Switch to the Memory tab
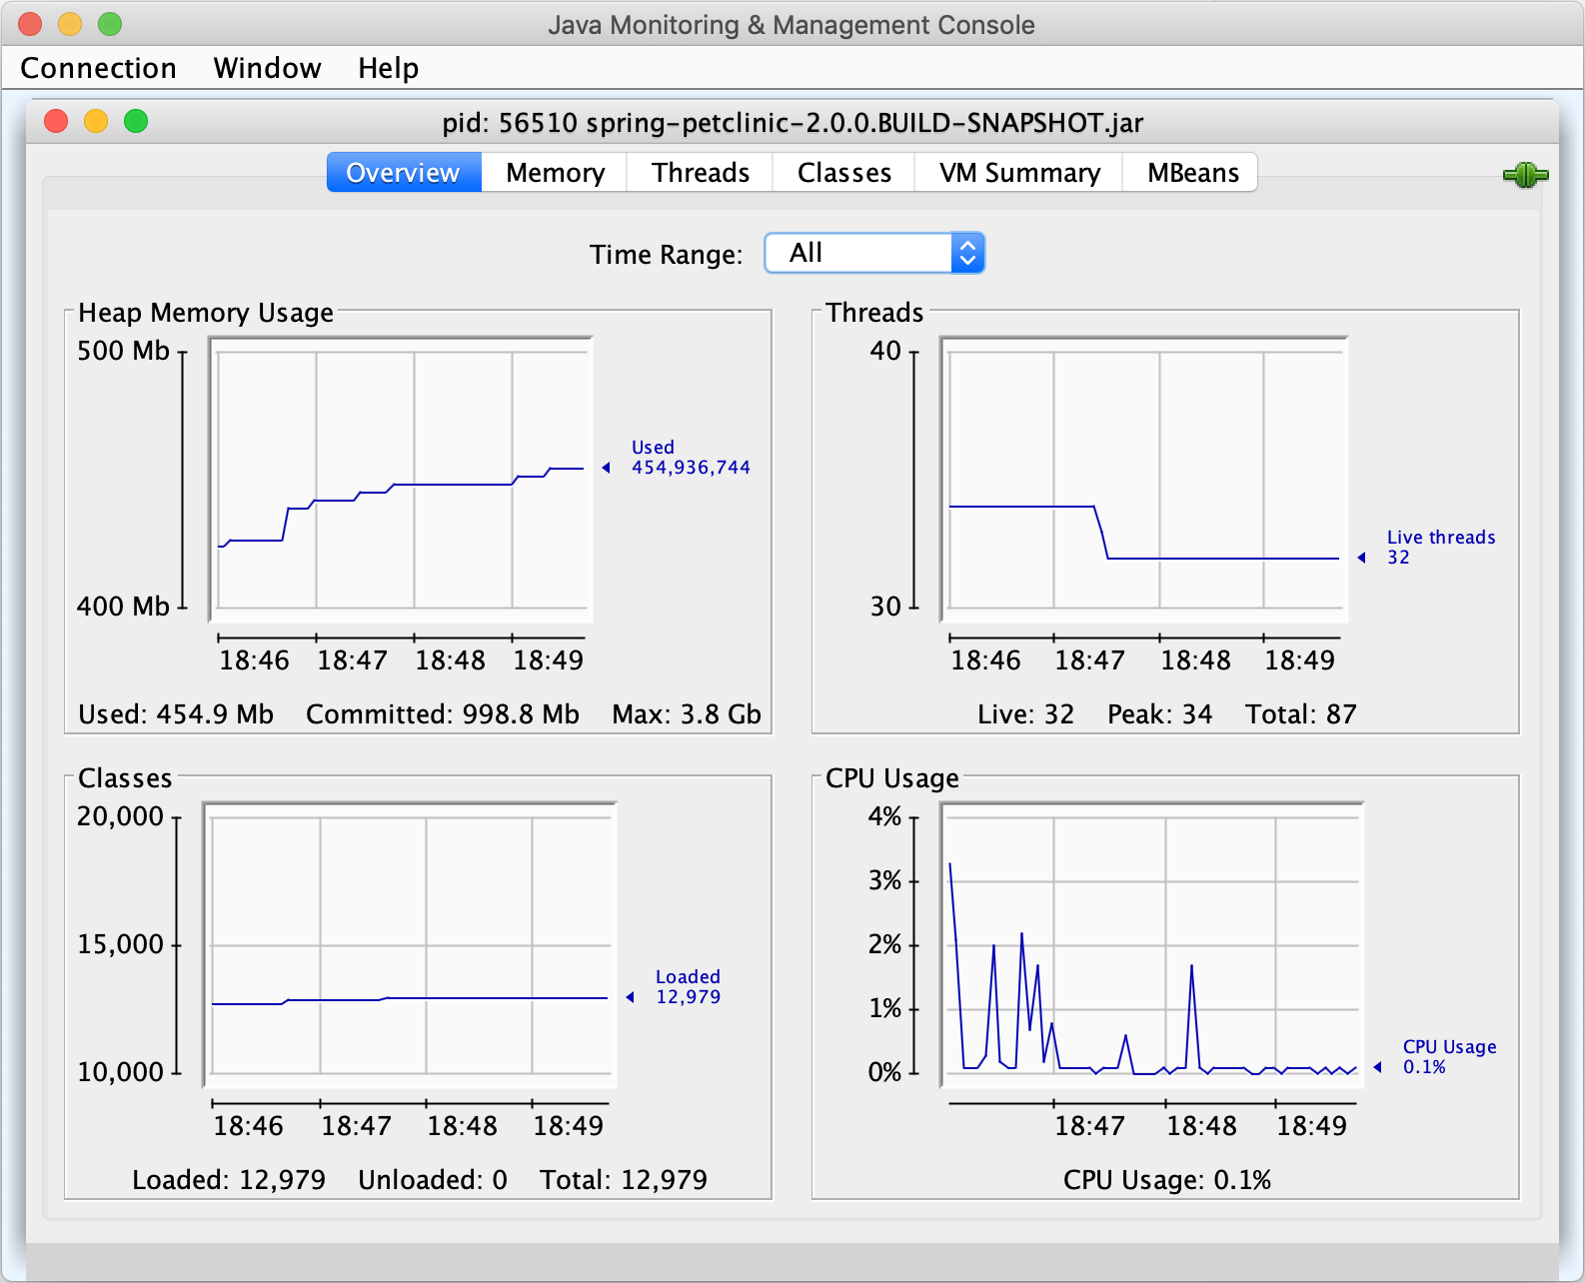This screenshot has width=1585, height=1283. coord(555,173)
